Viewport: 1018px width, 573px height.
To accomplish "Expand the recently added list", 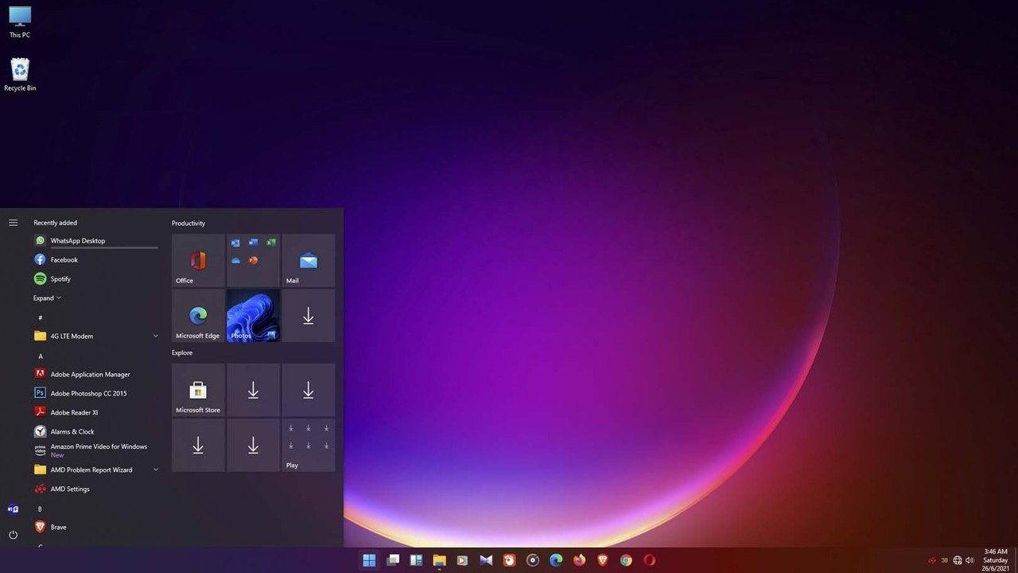I will [47, 298].
